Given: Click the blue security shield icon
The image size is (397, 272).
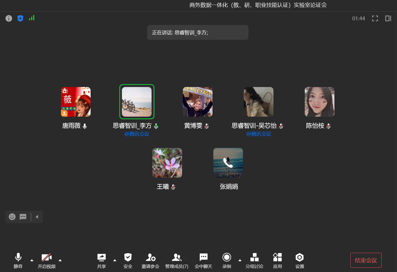Looking at the screenshot, I should [20, 18].
